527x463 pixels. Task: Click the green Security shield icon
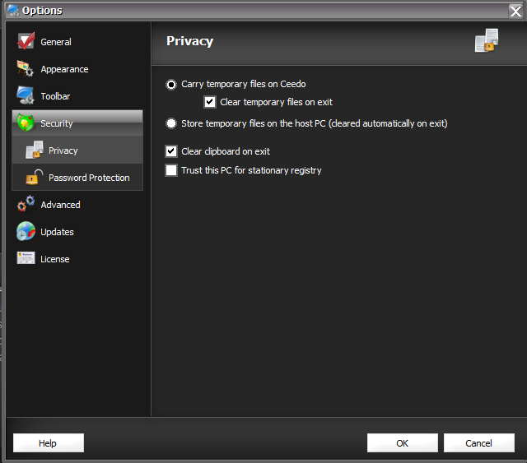(26, 123)
